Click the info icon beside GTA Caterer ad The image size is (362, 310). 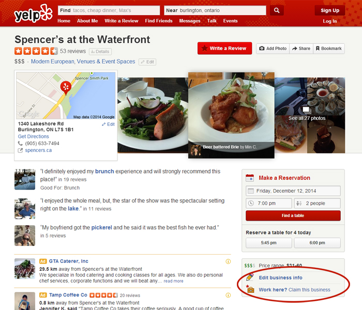pos(228,261)
